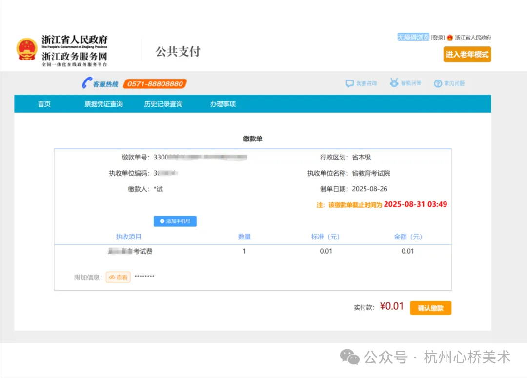
Task: Toggle the 查看 eye to reveal additional info
Action: point(118,277)
